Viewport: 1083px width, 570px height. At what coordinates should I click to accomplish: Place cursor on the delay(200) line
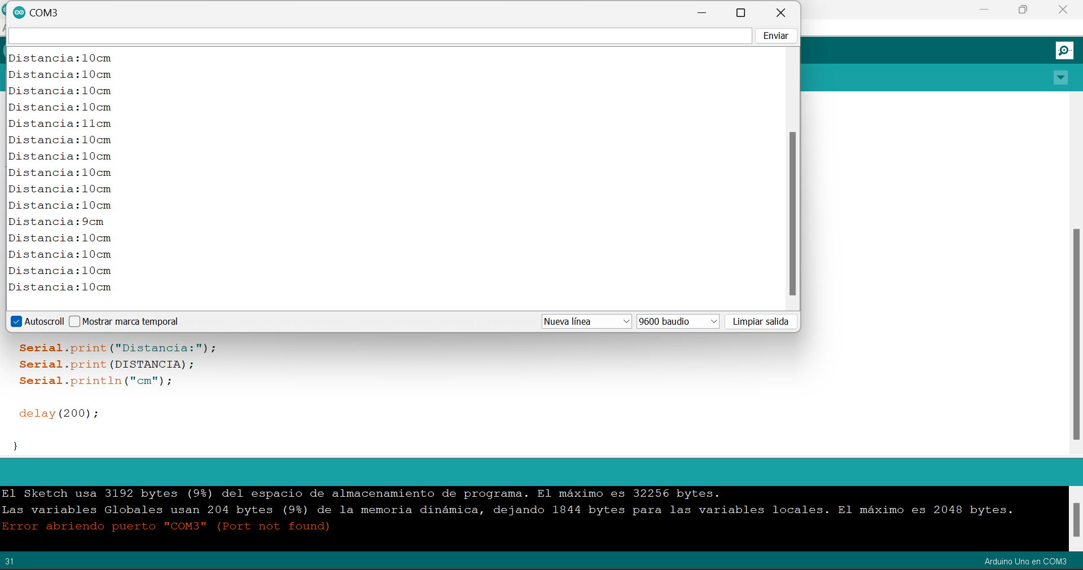coord(59,413)
